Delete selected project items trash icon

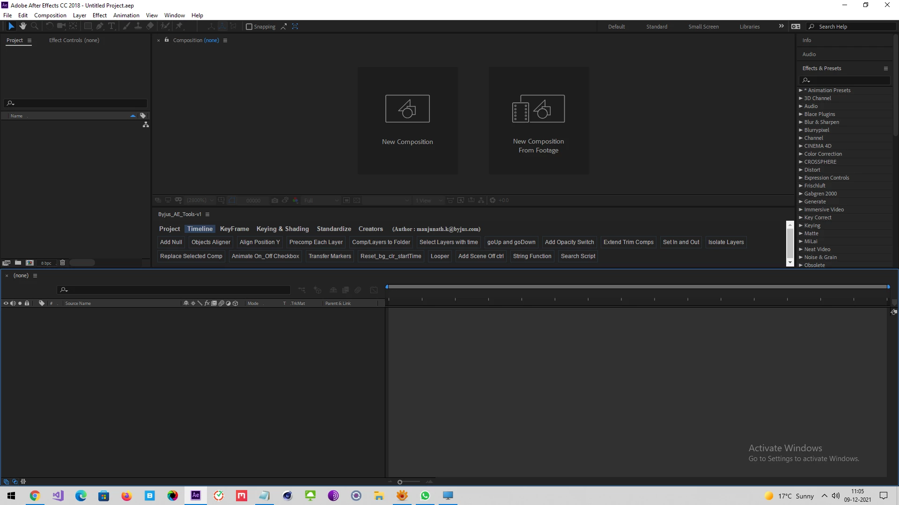pos(62,263)
